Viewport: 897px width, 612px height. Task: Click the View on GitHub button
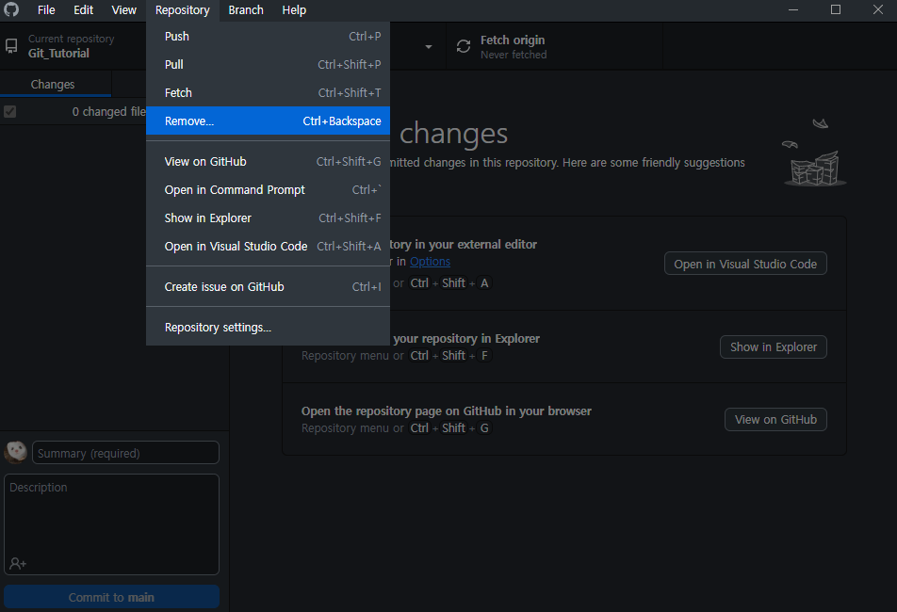[x=775, y=419]
